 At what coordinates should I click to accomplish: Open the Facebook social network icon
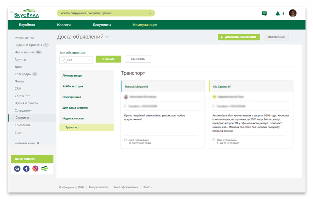26,169
